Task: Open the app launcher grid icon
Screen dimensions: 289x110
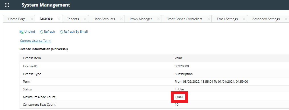Action: pyautogui.click(x=7, y=5)
